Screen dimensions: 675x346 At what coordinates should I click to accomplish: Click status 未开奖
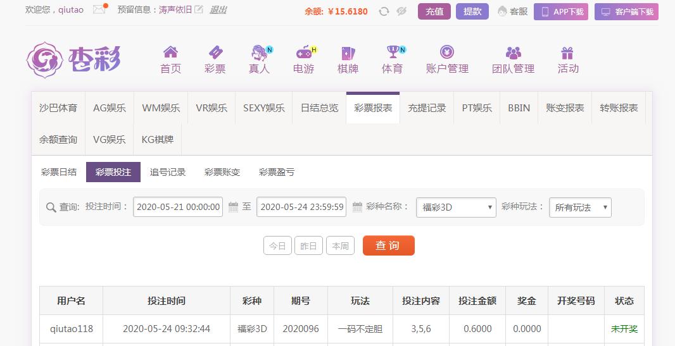pyautogui.click(x=624, y=329)
